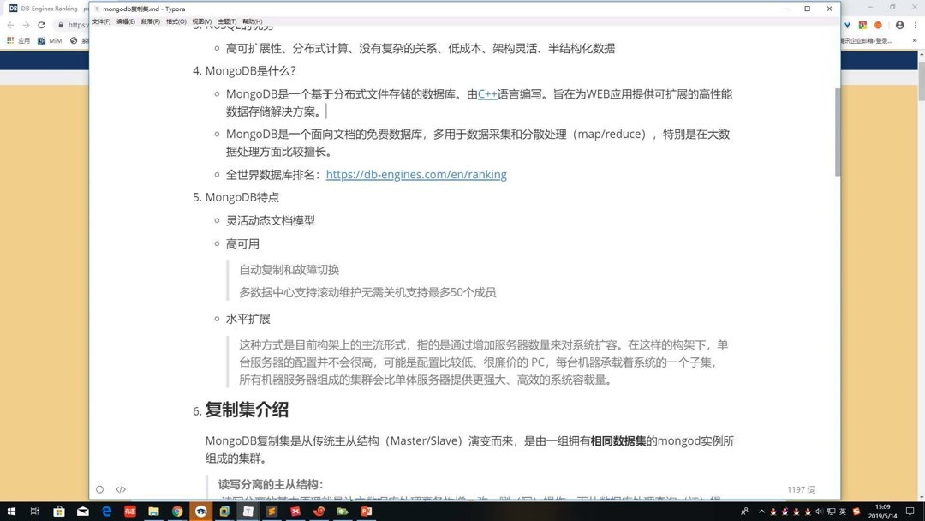Toggle the outline panel via the circle icon

(x=99, y=488)
